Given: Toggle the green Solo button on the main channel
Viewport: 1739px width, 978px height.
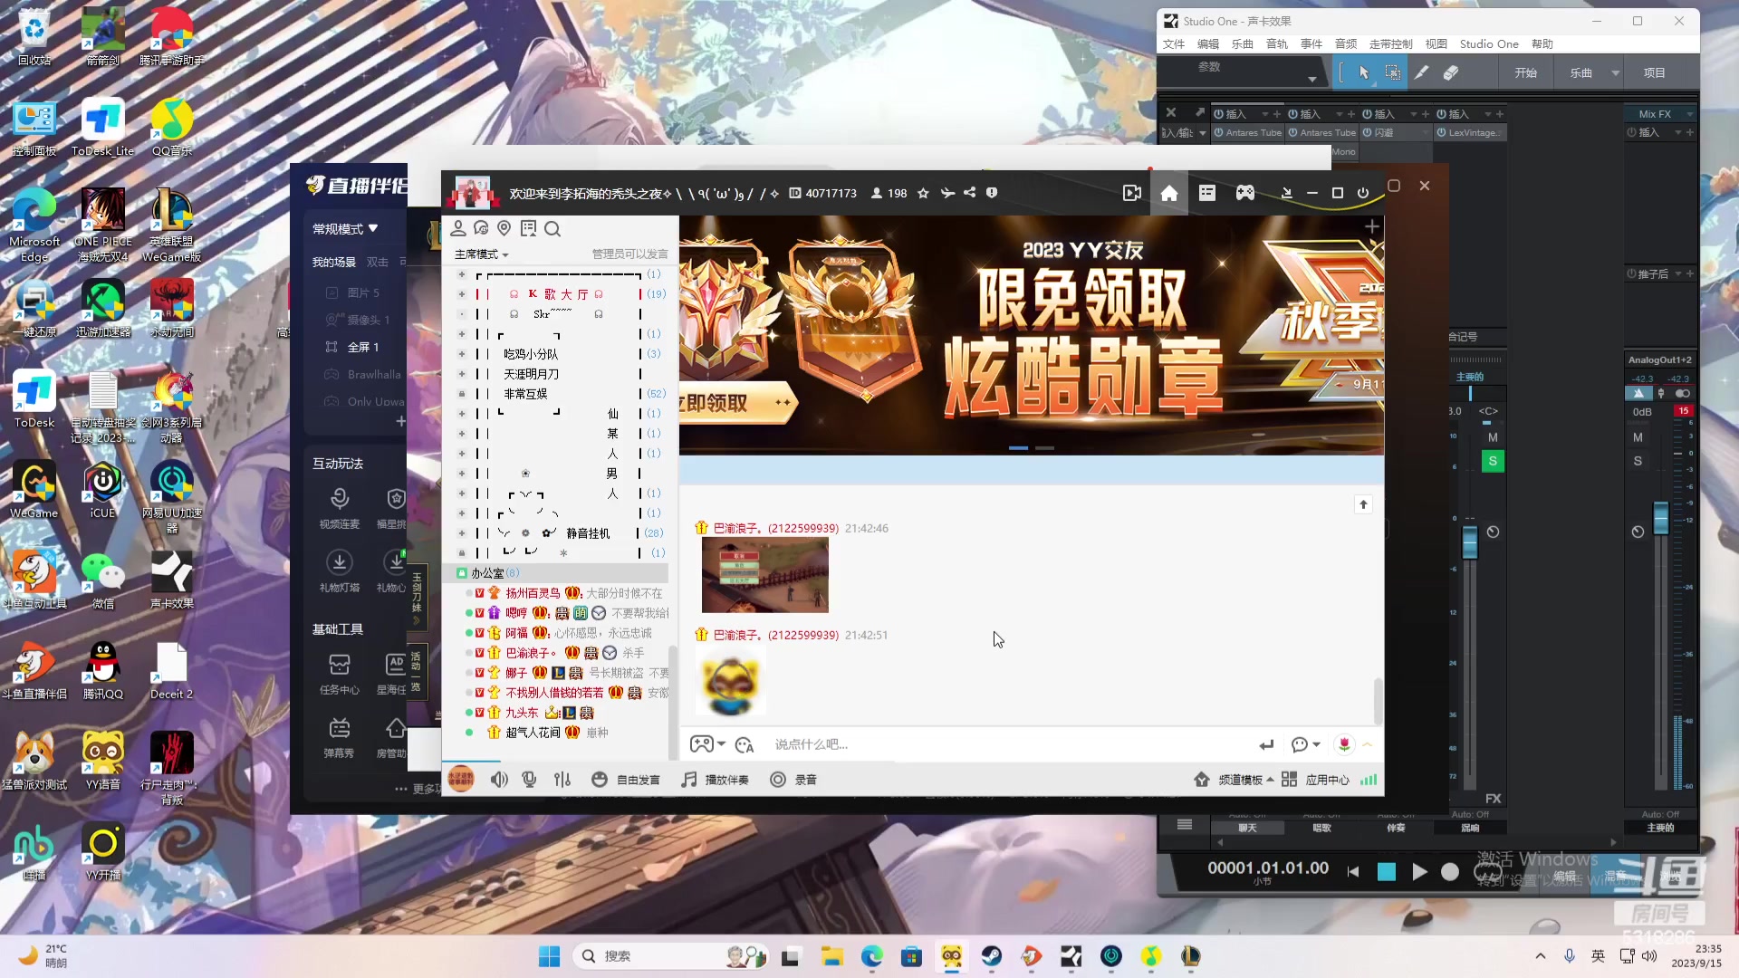Looking at the screenshot, I should (1493, 462).
